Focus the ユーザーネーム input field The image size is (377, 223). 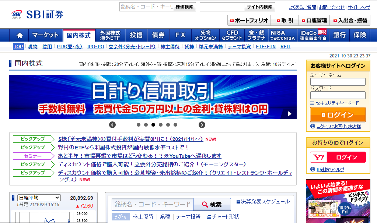(x=338, y=82)
